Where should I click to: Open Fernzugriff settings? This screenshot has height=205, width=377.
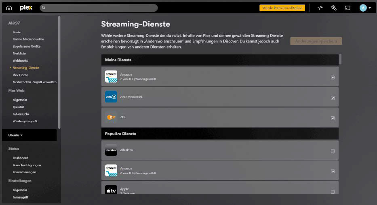pyautogui.click(x=21, y=197)
